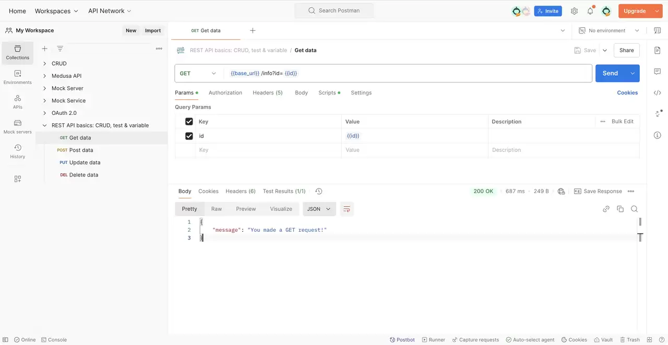Screen dimensions: 668x345
Task: Open the Mock servers sidebar icon
Action: (x=17, y=127)
